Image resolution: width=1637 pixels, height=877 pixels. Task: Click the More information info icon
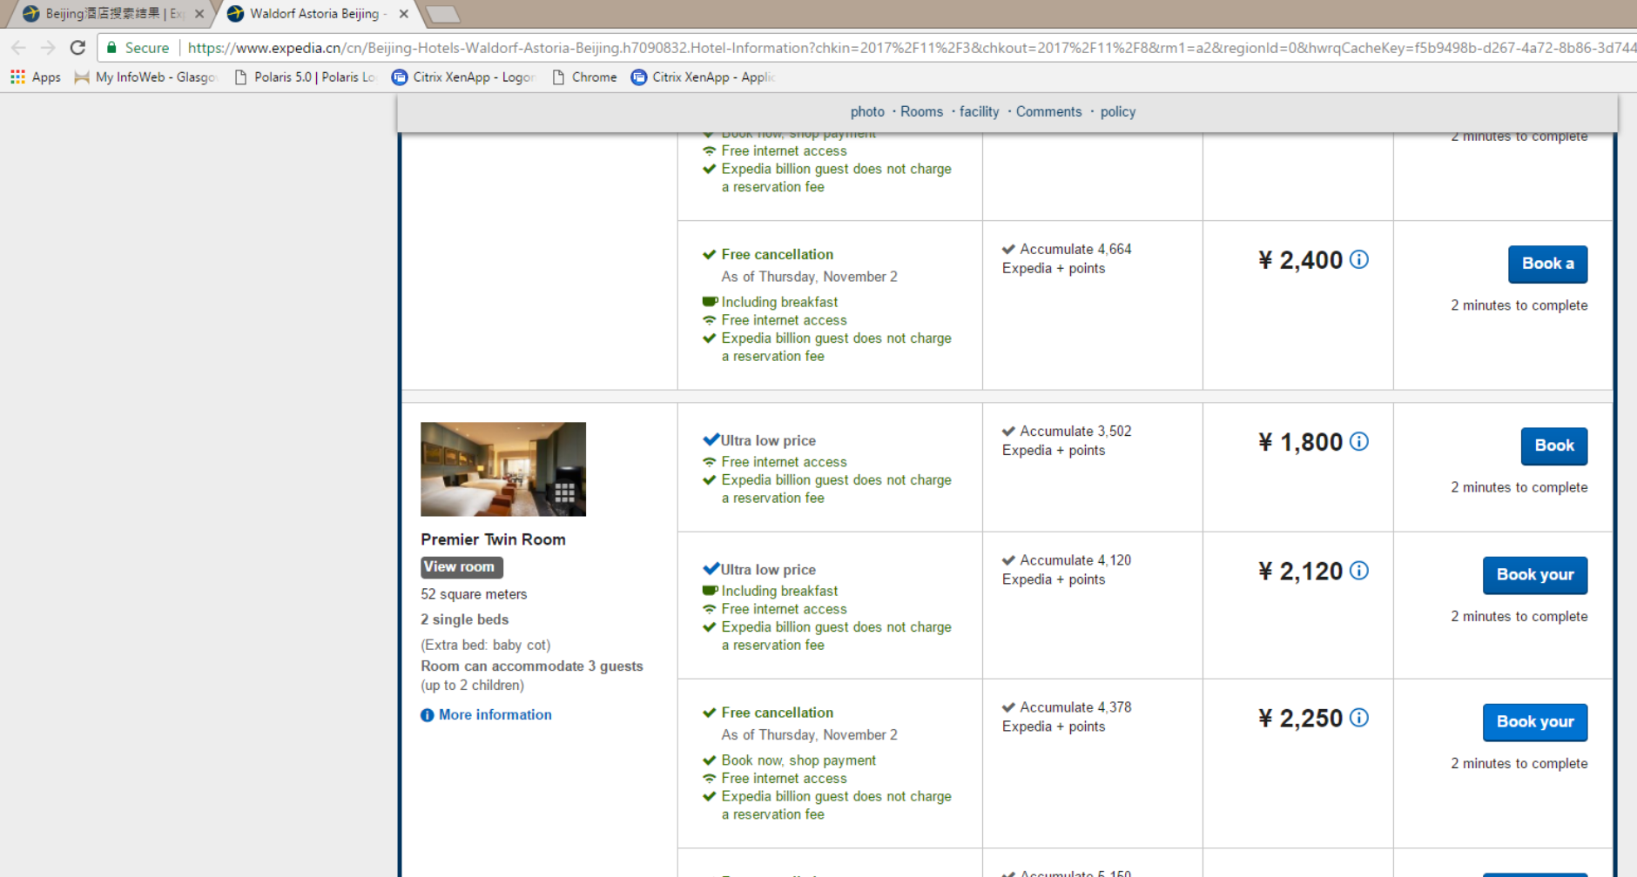point(427,715)
